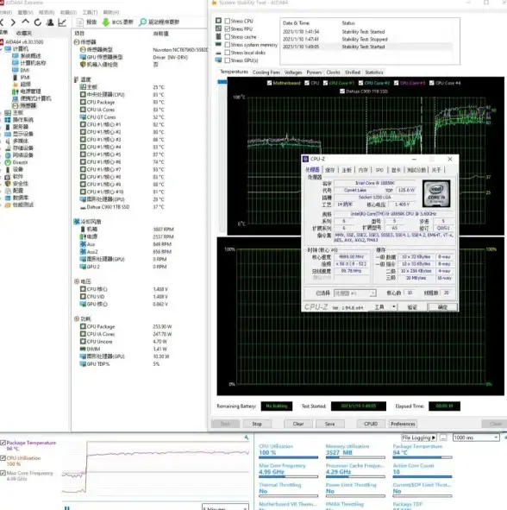This screenshot has height=510, width=507.
Task: Go up one level in AIDA64 toolbar
Action: pos(25,22)
